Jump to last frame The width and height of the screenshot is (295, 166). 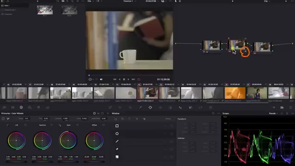click(133, 79)
